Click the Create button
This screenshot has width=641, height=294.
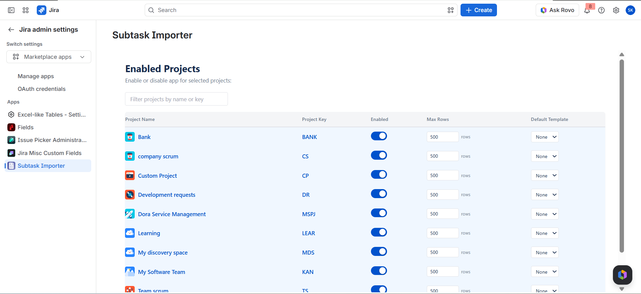pos(479,10)
